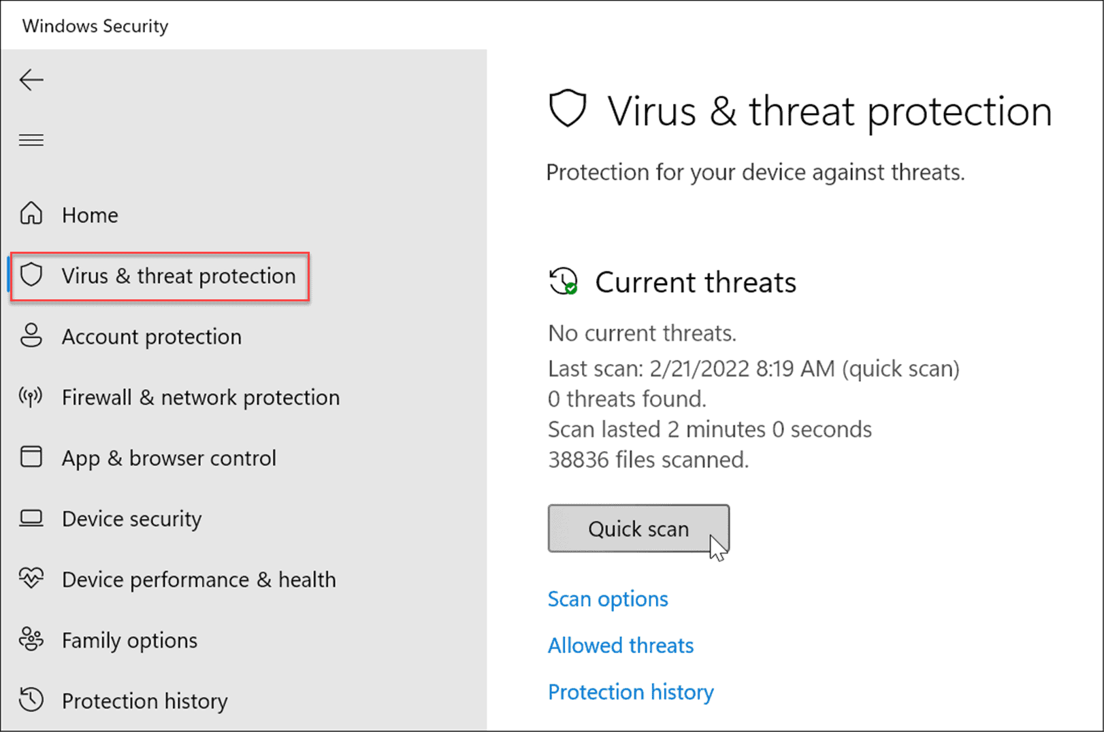Click the Account protection person icon
Screen dimensions: 1104x732
[31, 335]
